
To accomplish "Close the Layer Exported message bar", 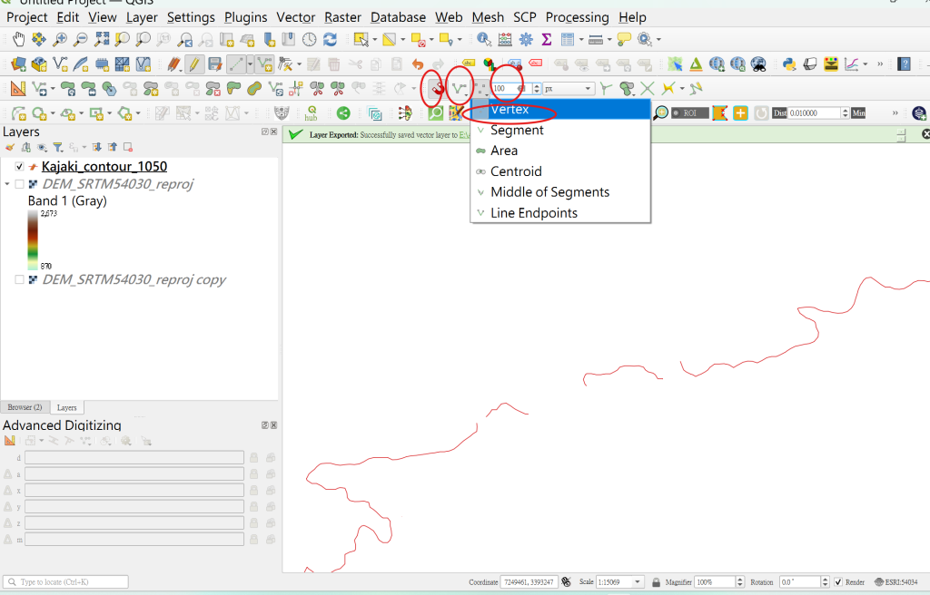I will tap(925, 134).
